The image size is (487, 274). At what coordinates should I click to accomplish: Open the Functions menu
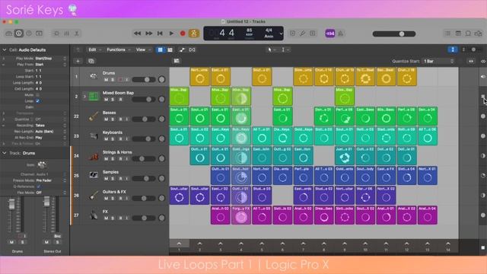tap(118, 49)
